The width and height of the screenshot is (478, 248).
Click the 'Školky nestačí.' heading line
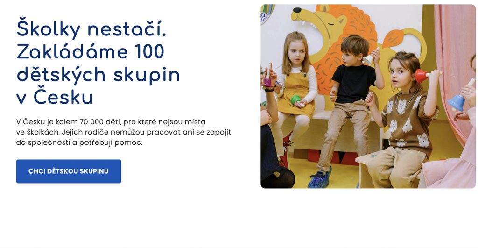click(91, 28)
